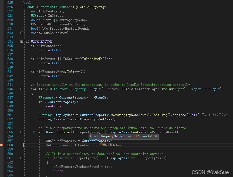The image size is (233, 177).
Task: Click 'IncludeSuper' on line 645
Action: pyautogui.click(x=173, y=89)
